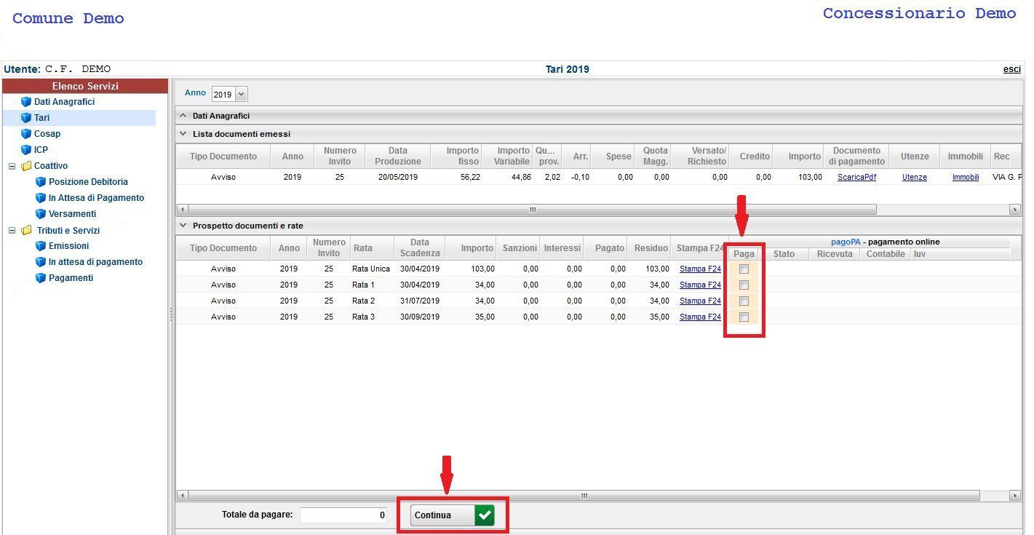
Task: Click the Emissioni cube icon
Action: tap(41, 246)
